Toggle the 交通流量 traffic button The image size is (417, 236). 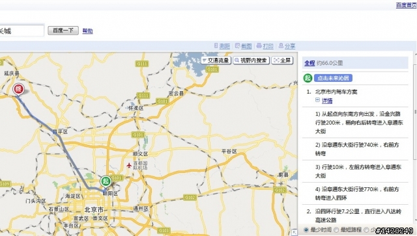point(216,60)
